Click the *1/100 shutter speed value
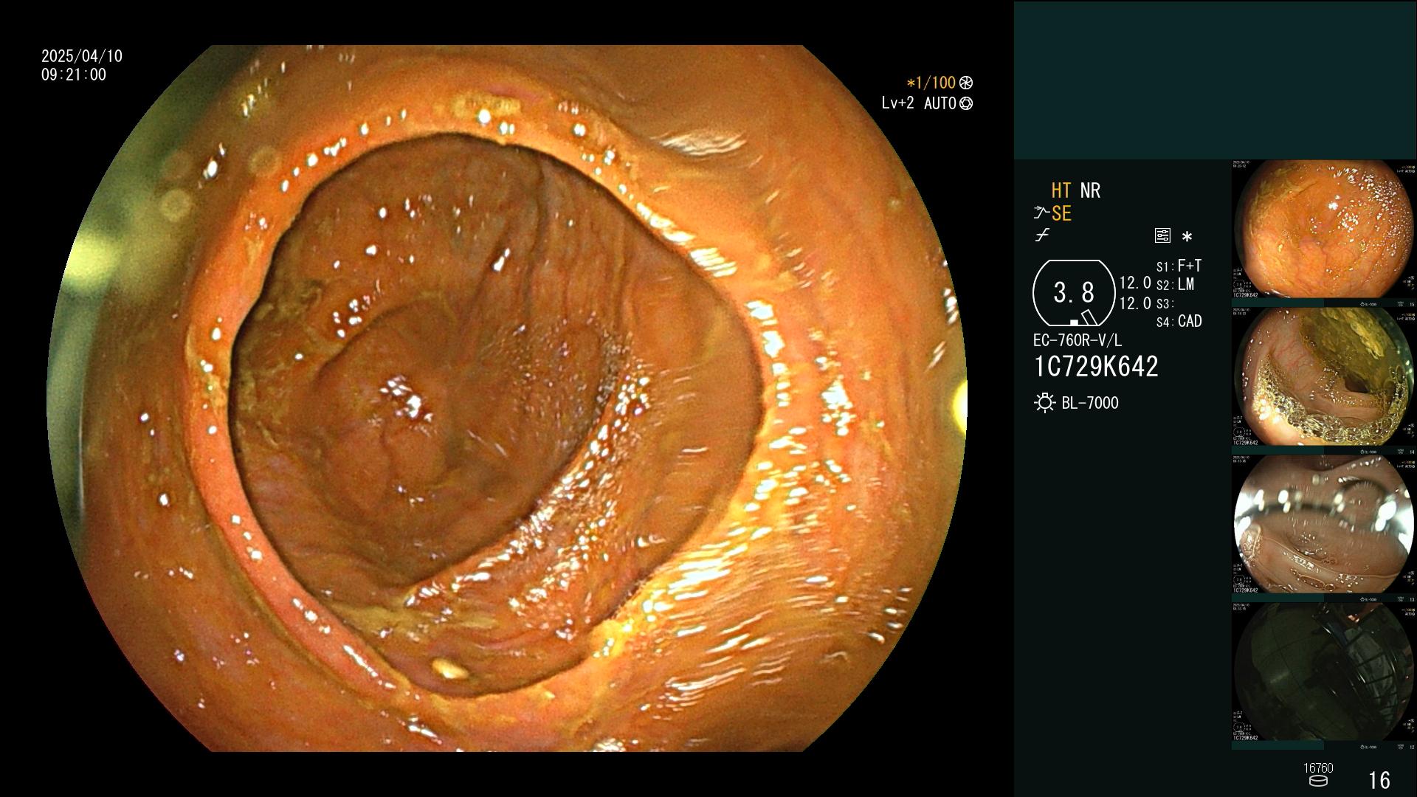This screenshot has width=1417, height=797. point(931,83)
